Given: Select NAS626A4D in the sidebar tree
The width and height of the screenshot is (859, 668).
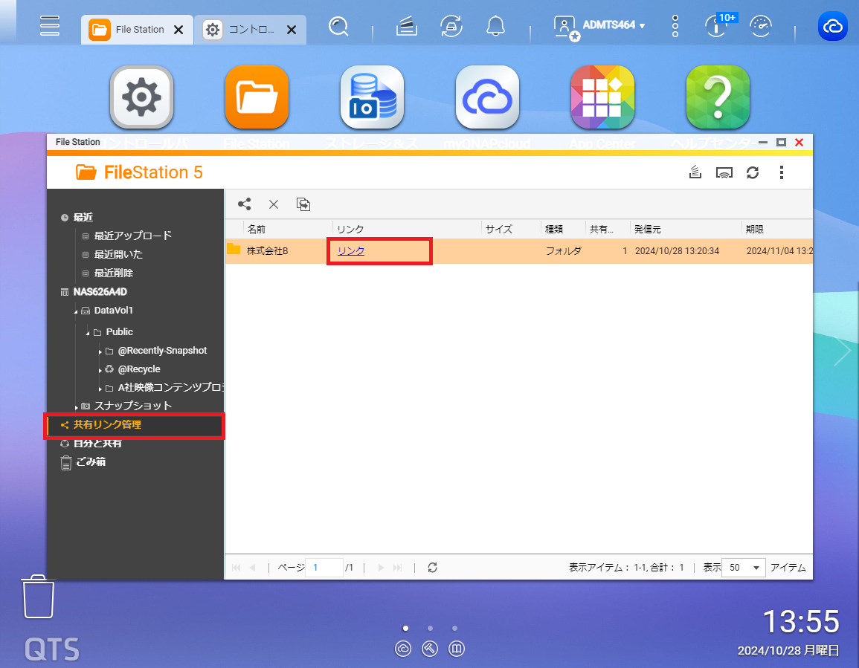Looking at the screenshot, I should click(100, 292).
